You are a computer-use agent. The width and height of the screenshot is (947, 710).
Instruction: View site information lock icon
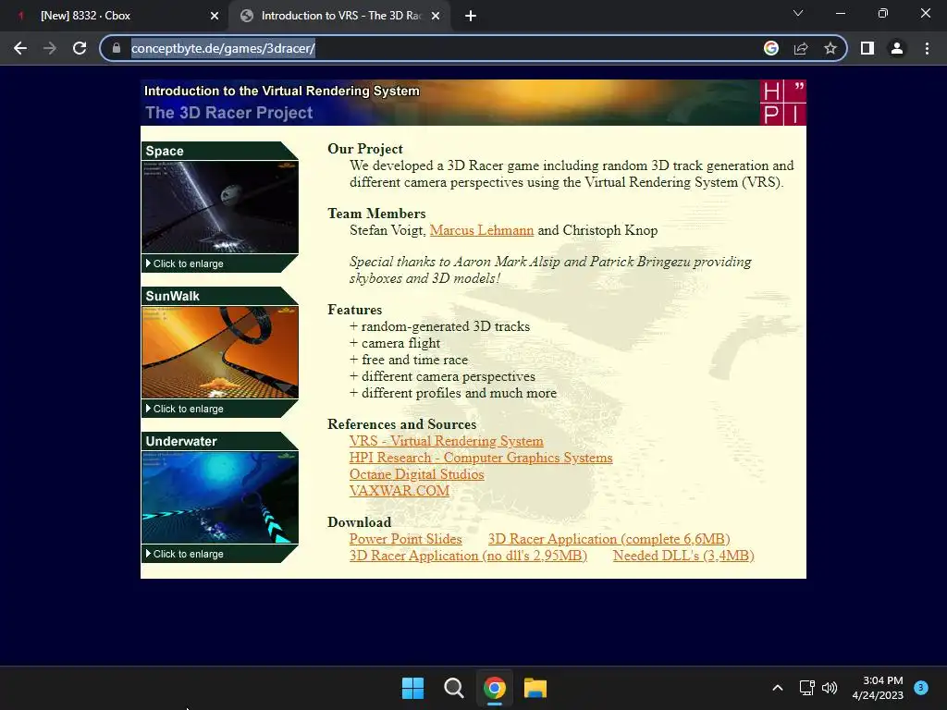(x=117, y=48)
